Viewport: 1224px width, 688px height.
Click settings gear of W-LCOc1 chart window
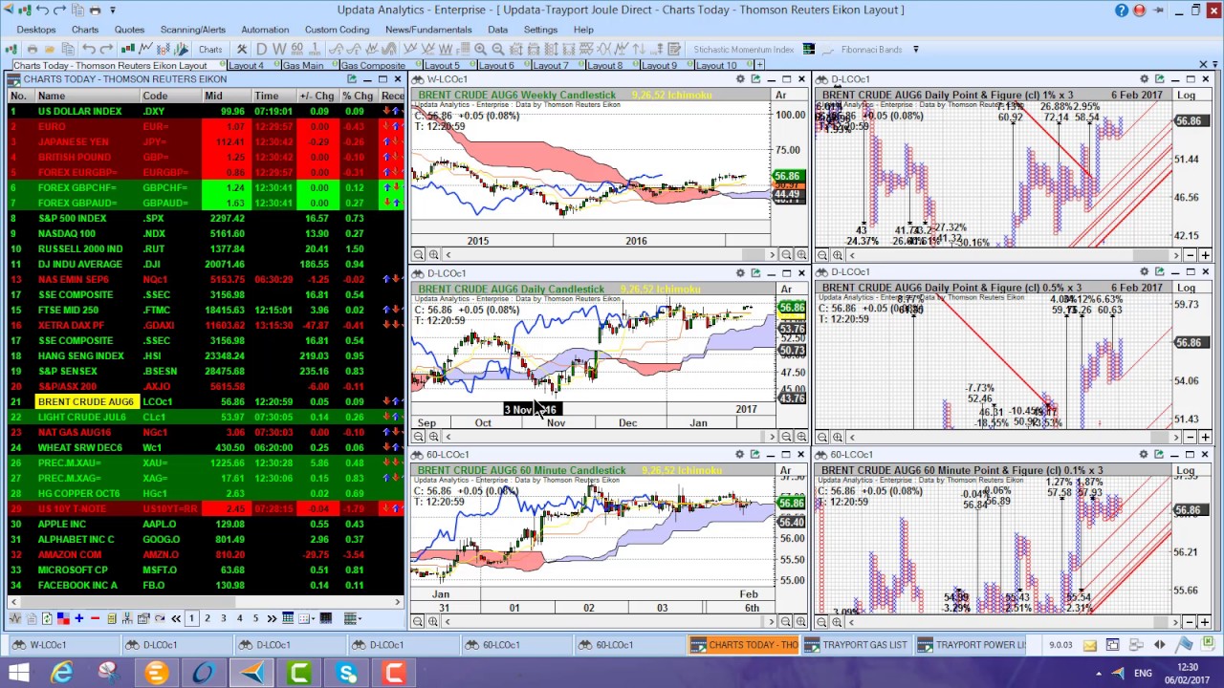[740, 79]
